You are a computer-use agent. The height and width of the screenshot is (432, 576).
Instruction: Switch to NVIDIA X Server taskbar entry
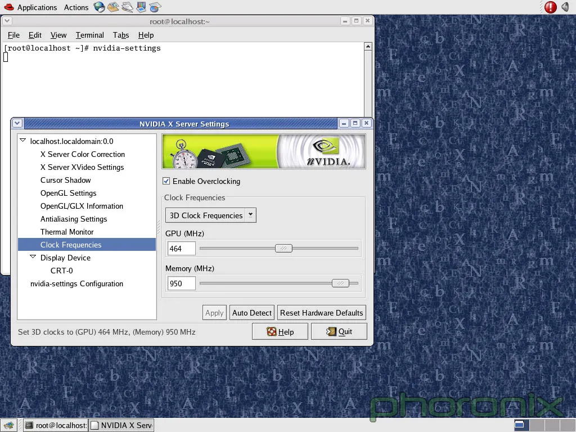pos(121,425)
